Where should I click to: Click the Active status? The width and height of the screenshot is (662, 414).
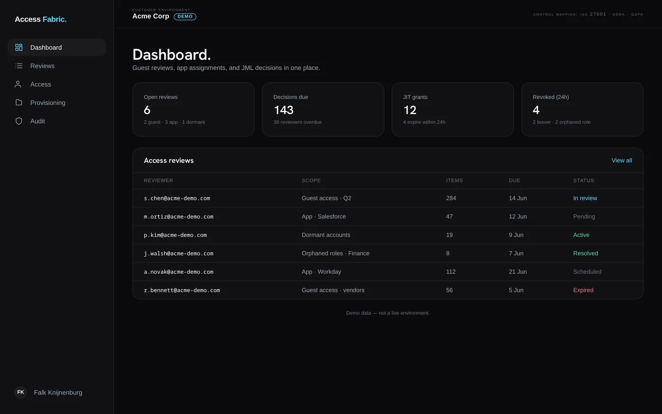click(x=581, y=235)
